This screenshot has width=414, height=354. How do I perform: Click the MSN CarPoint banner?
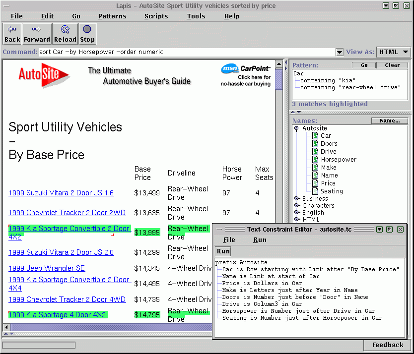(x=246, y=75)
